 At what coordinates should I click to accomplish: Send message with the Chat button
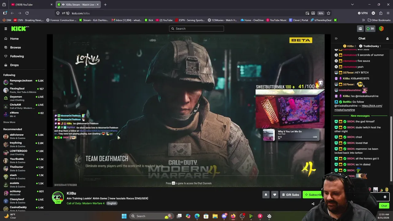[x=384, y=206]
